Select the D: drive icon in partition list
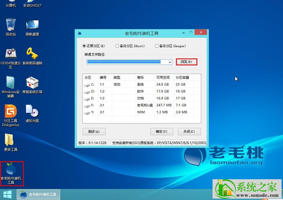The image size is (283, 200). (87, 92)
